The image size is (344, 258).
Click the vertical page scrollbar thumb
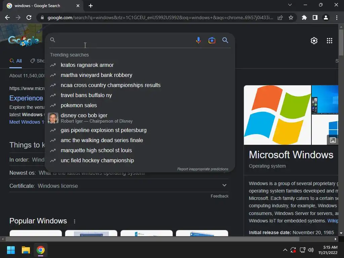[x=341, y=42]
